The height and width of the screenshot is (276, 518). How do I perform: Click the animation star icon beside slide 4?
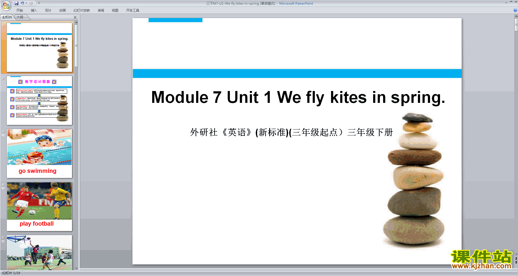(x=3, y=188)
